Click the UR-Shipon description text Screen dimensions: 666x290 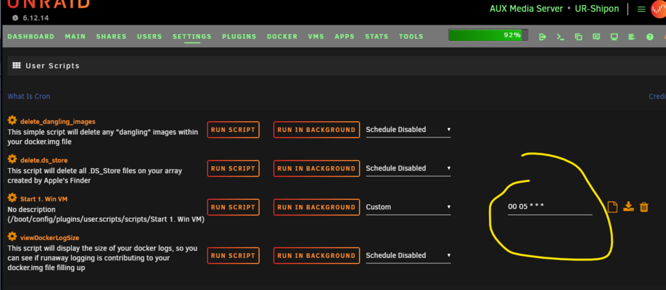click(597, 9)
